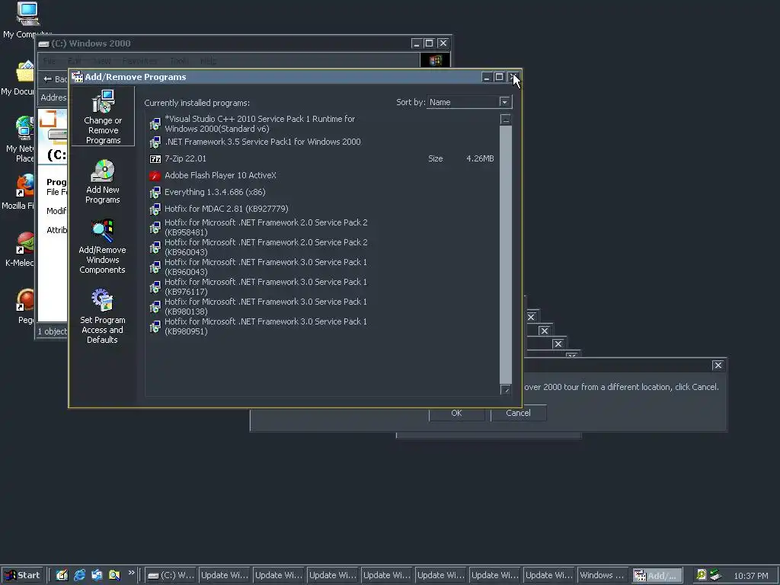This screenshot has width=780, height=585.
Task: Open Help menu in the (C:) Windows 2000 window
Action: [208, 61]
